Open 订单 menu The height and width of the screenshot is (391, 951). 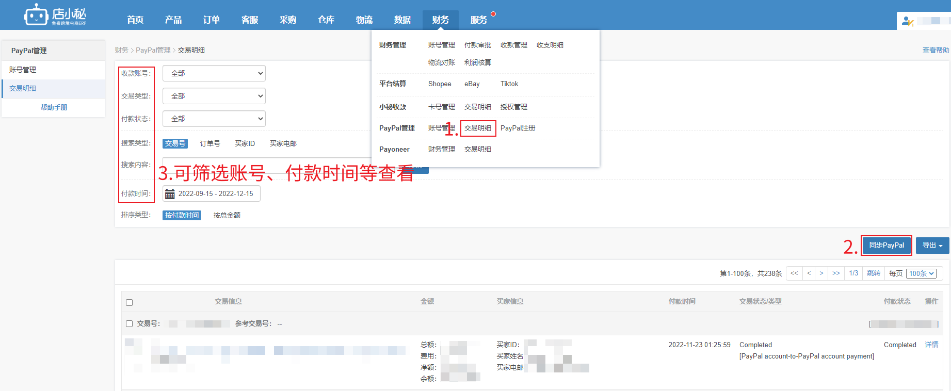pyautogui.click(x=212, y=20)
